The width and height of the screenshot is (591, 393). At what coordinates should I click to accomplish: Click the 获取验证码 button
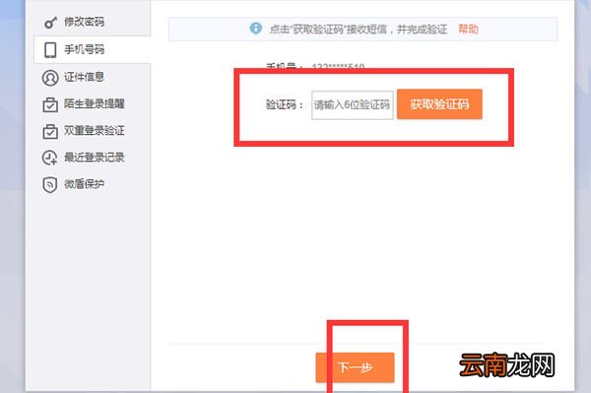point(439,104)
